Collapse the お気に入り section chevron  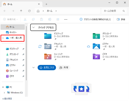[x=34, y=67]
